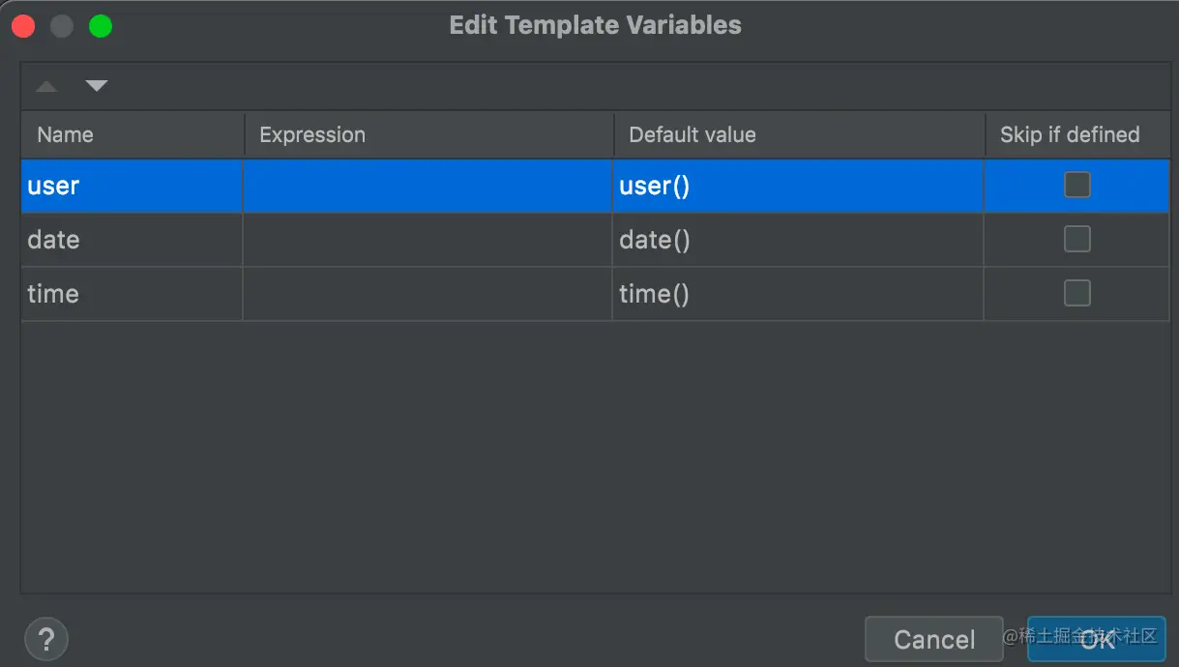Open the help question mark button
Viewport: 1179px width, 667px height.
pyautogui.click(x=45, y=639)
